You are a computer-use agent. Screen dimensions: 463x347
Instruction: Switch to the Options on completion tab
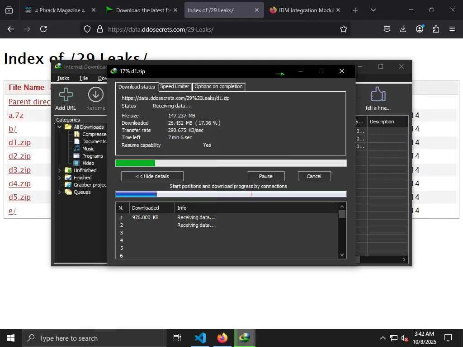[218, 86]
